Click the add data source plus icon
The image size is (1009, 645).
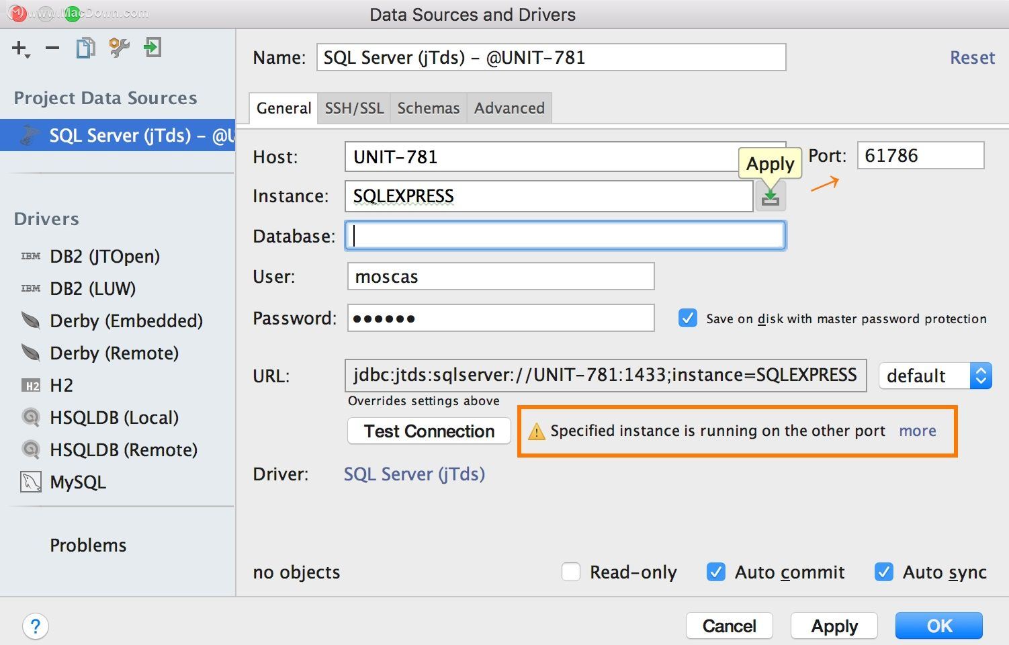tap(19, 48)
